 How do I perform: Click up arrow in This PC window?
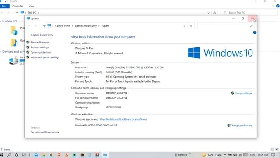(x=17, y=13)
